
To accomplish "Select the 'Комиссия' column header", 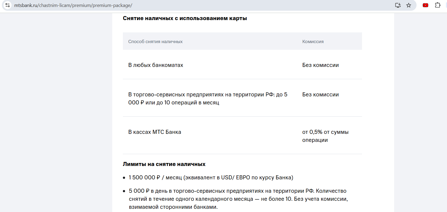I will (x=313, y=41).
